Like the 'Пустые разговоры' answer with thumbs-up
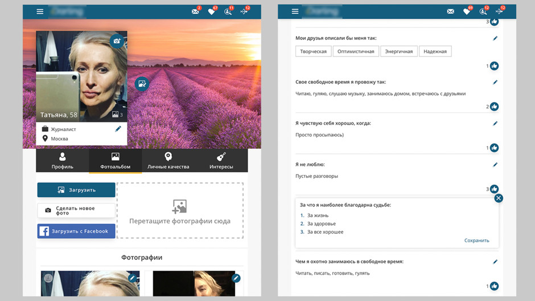Viewport: 535px width, 301px height. point(494,189)
